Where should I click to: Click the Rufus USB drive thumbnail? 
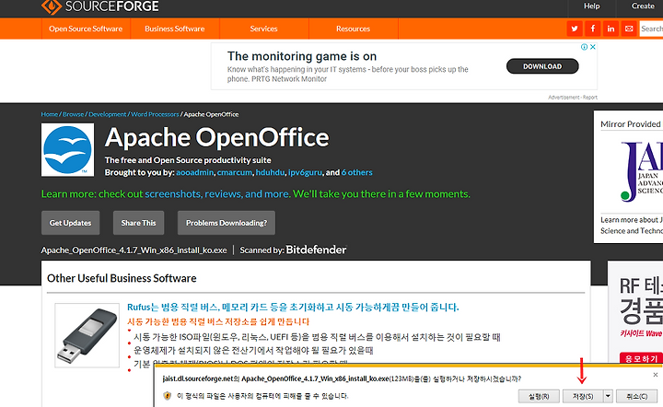click(87, 335)
